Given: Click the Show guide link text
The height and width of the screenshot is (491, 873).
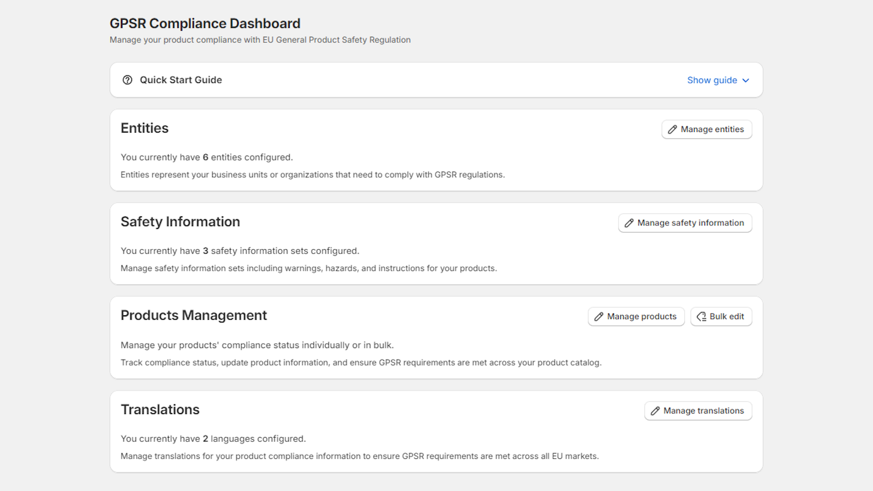Looking at the screenshot, I should [x=712, y=80].
